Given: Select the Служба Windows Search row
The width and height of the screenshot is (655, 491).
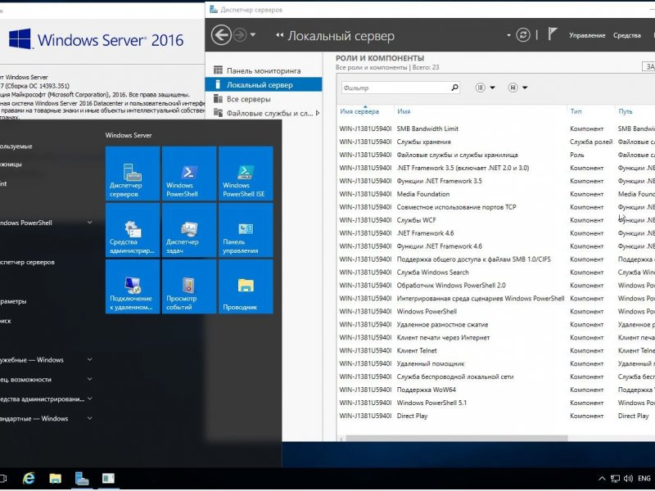Looking at the screenshot, I should click(497, 273).
